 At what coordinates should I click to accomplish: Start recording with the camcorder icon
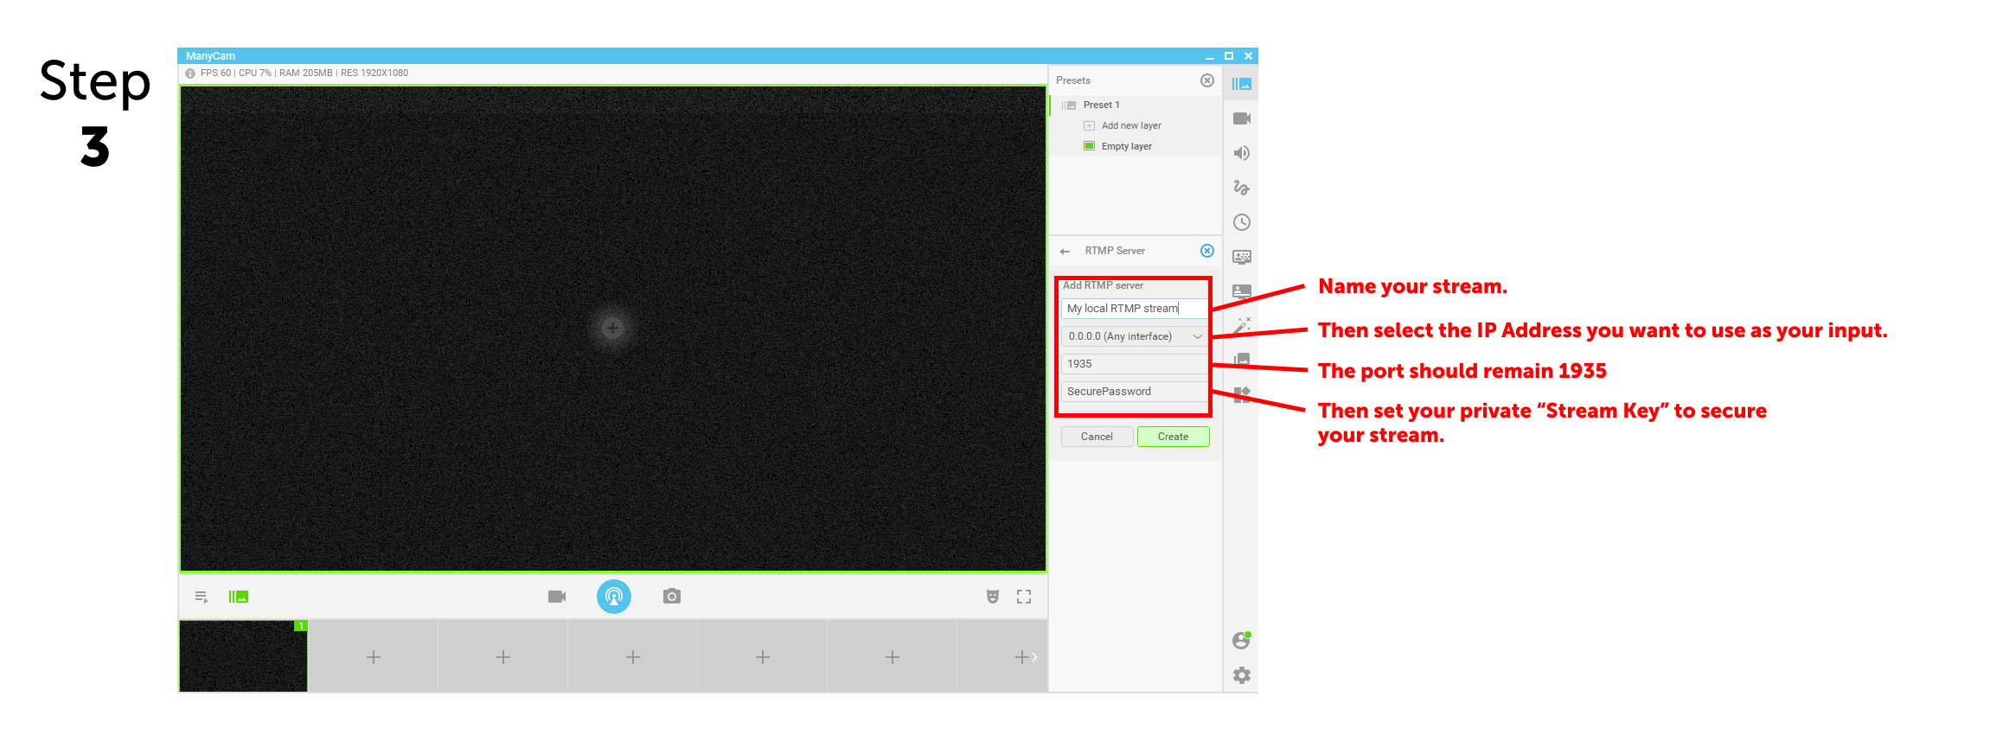point(557,597)
